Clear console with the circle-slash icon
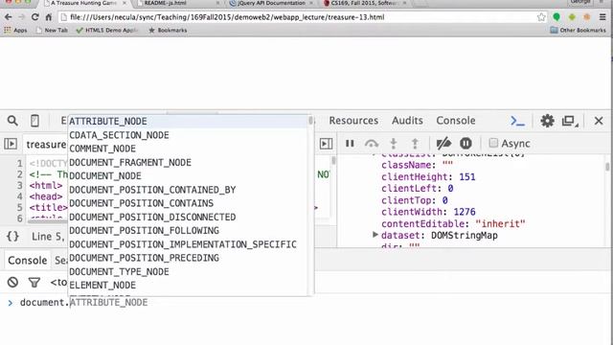The height and width of the screenshot is (345, 613). (12, 282)
